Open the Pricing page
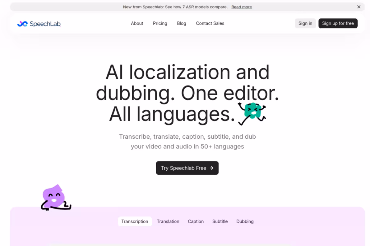The width and height of the screenshot is (370, 246). pyautogui.click(x=160, y=23)
